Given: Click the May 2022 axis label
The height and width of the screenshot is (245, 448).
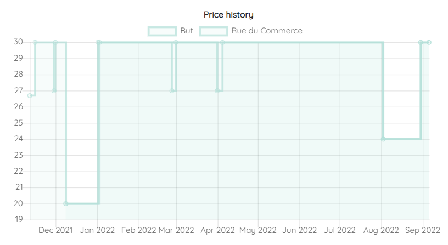Looking at the screenshot, I should (x=258, y=230).
